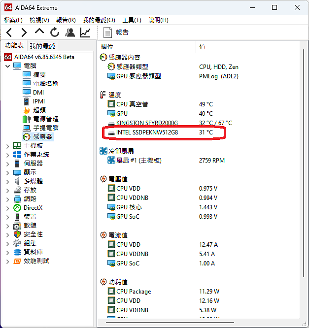
Task: Expand the 網路 node
Action: click(8, 199)
